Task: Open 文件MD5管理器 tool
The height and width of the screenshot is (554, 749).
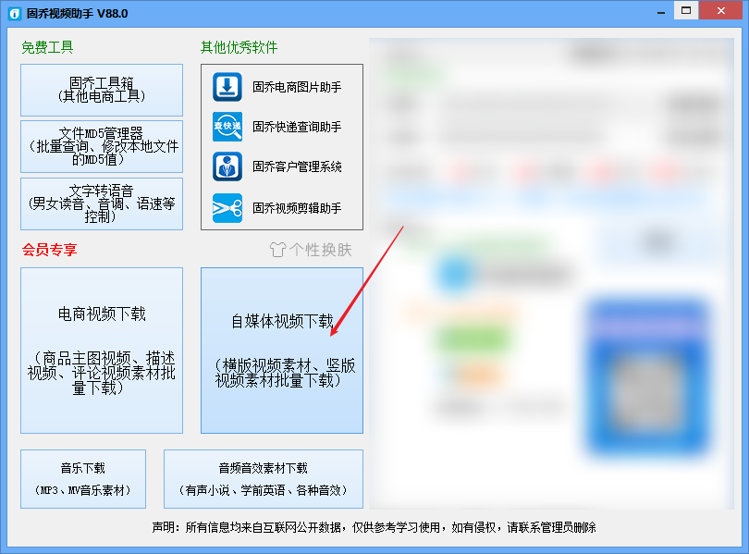Action: pos(102,146)
